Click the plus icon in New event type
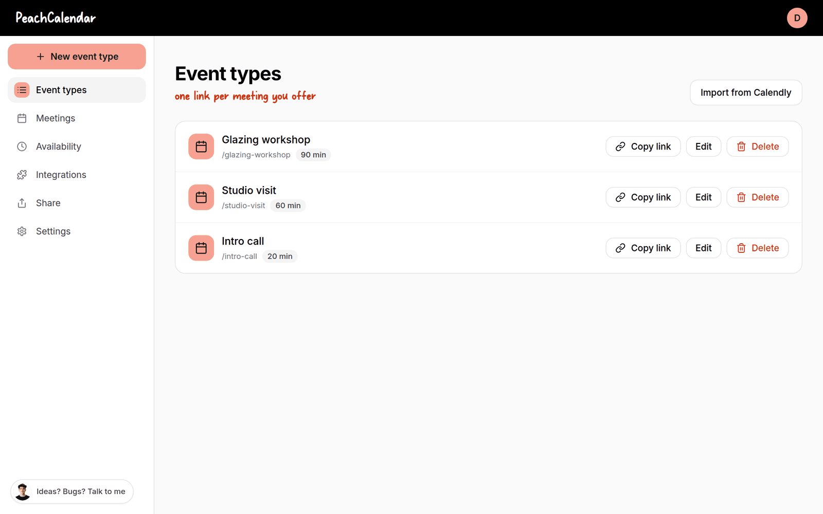Image resolution: width=823 pixels, height=514 pixels. (41, 57)
